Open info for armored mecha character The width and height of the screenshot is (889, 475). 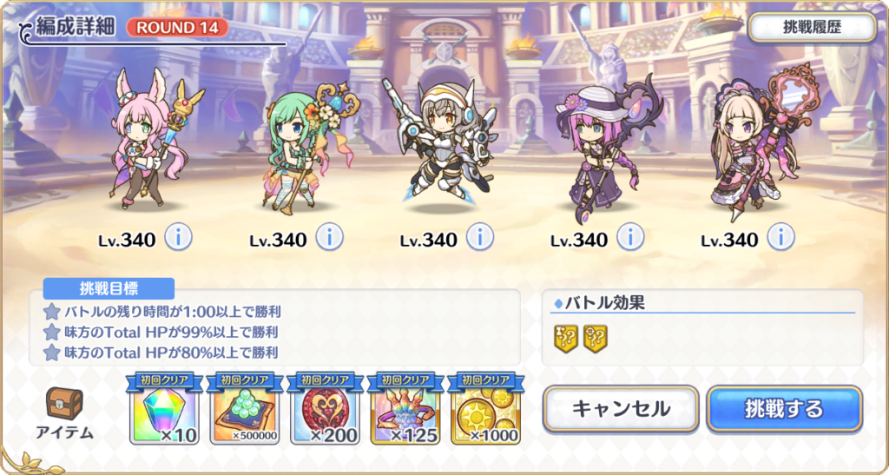click(480, 237)
